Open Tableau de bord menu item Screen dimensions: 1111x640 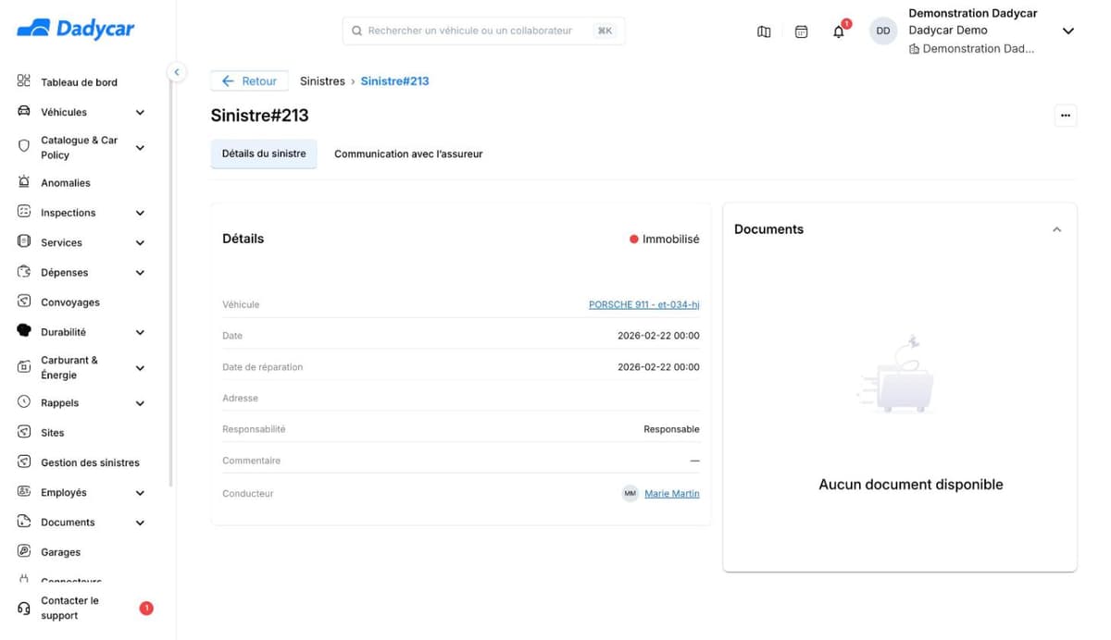(x=79, y=82)
